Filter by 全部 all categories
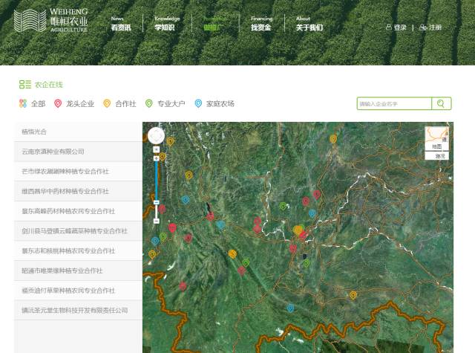The height and width of the screenshot is (353, 475). tap(32, 104)
